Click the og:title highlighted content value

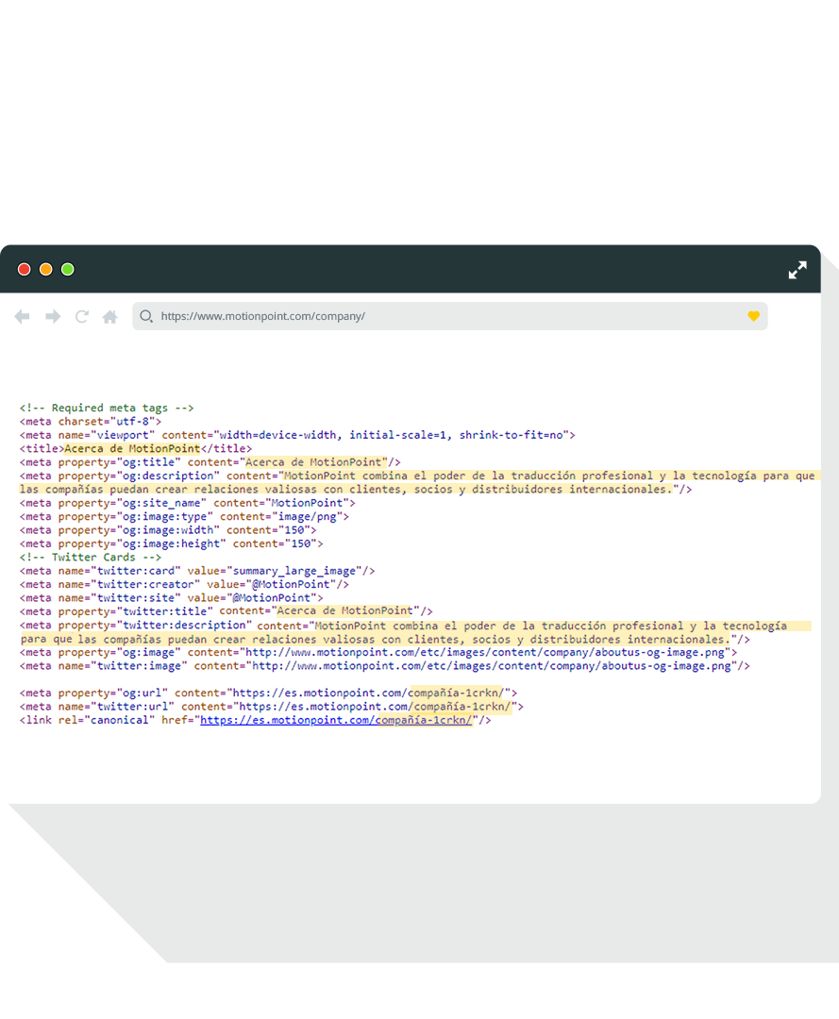[x=316, y=462]
